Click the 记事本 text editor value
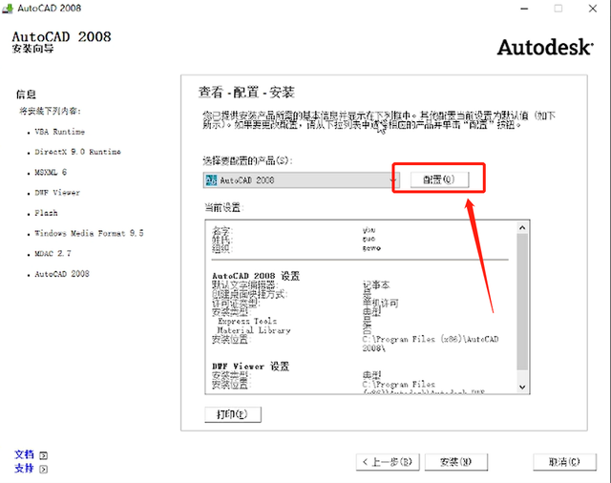Screen dimensions: 611x483 tap(376, 285)
